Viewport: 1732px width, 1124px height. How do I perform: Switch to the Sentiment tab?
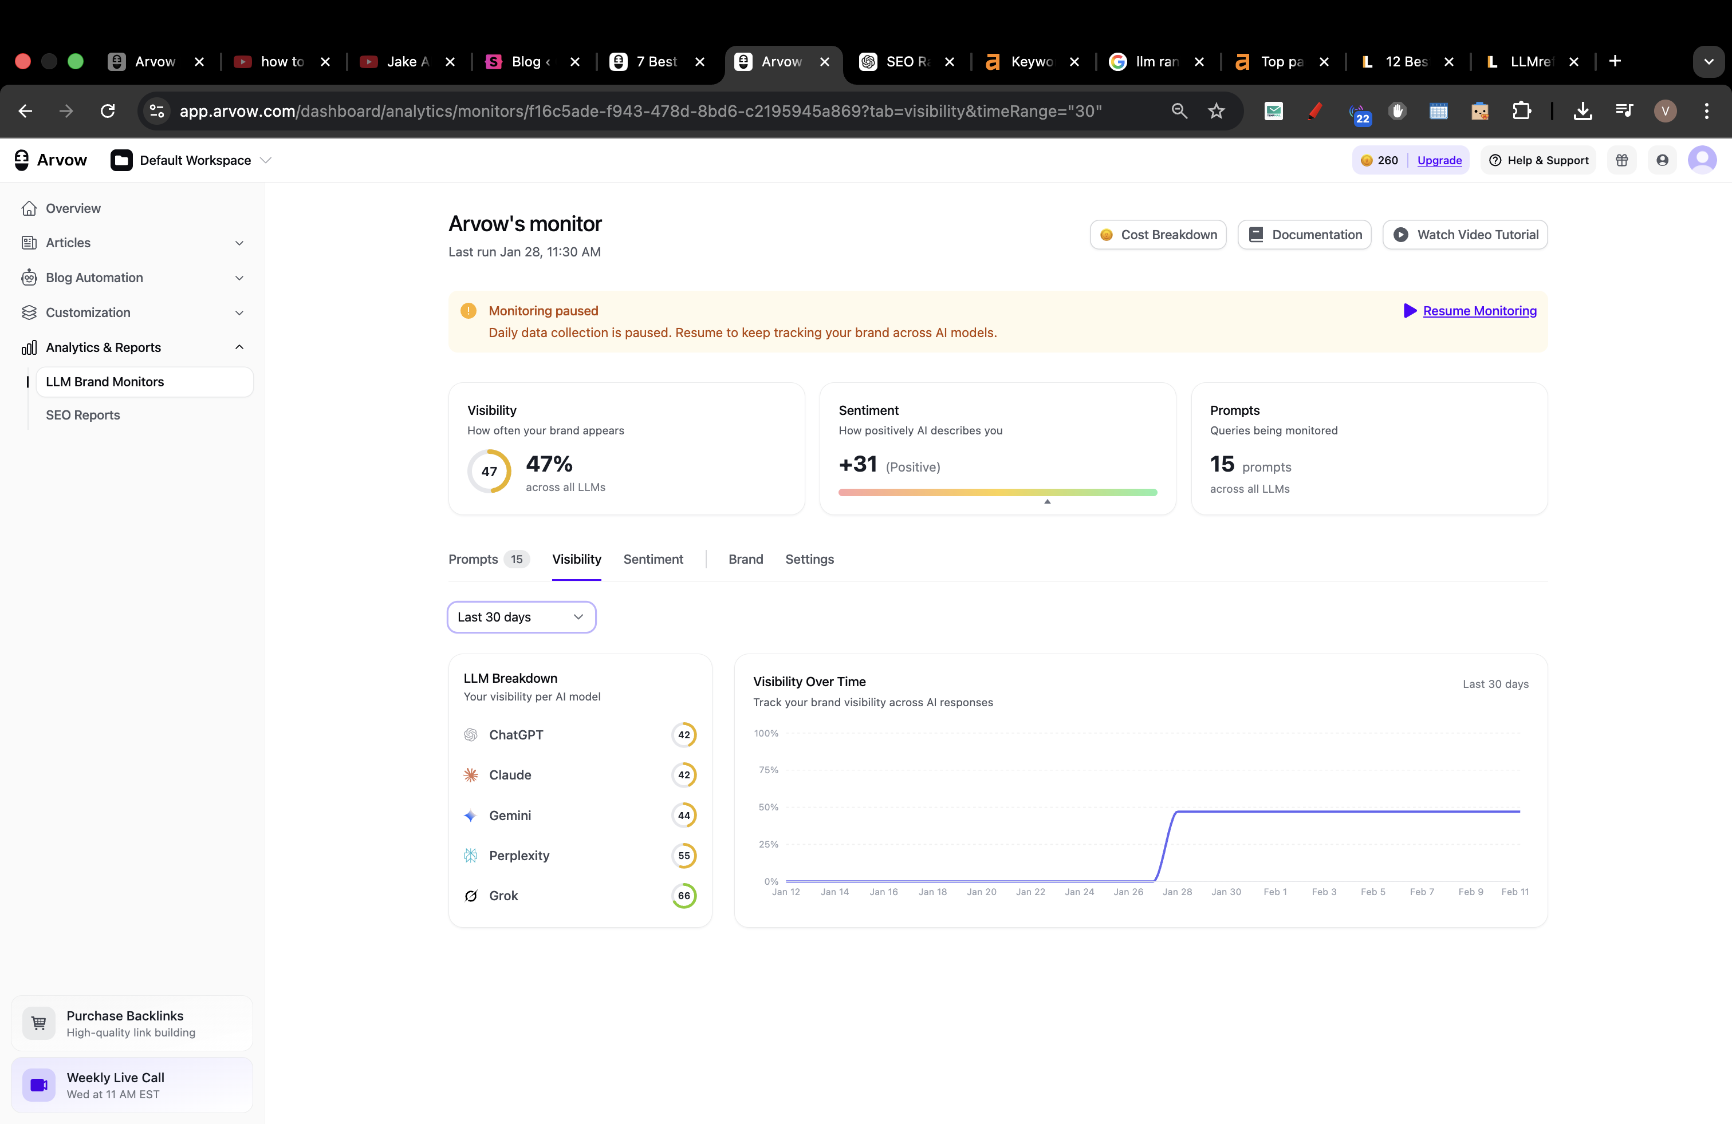[x=653, y=559]
